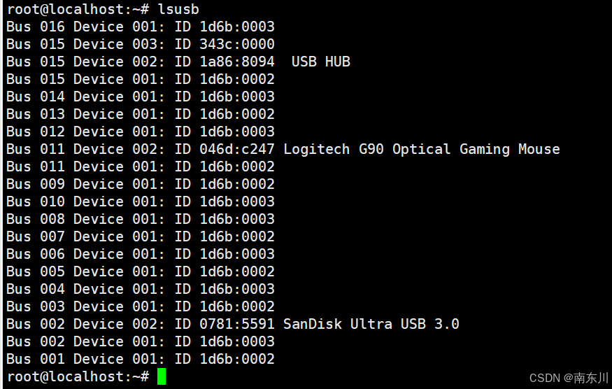Click the Bus 001 Device 001 line
Viewport: 612px width, 389px height.
point(141,359)
